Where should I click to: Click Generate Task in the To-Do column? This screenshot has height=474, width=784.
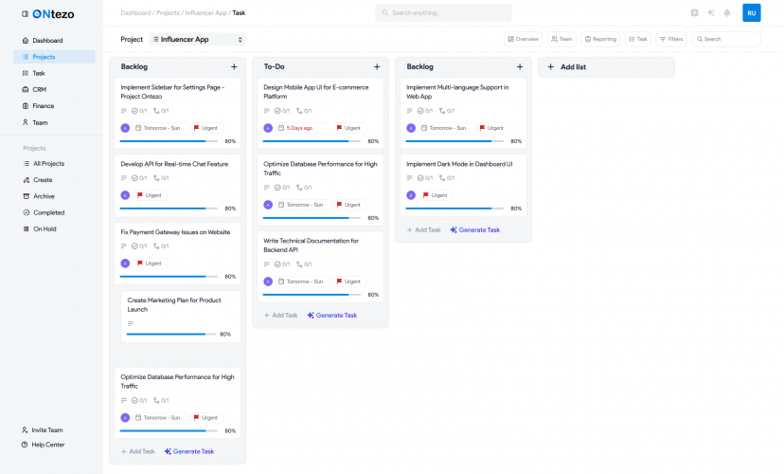point(331,315)
